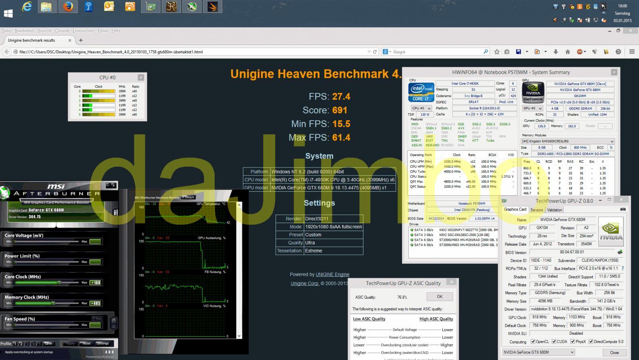This screenshot has height=360, width=639.
Task: Open the Firefox hamburger menu
Action: pyautogui.click(x=632, y=52)
